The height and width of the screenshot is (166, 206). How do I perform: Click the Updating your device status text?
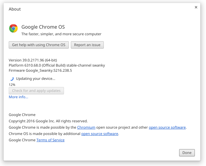click(x=36, y=79)
